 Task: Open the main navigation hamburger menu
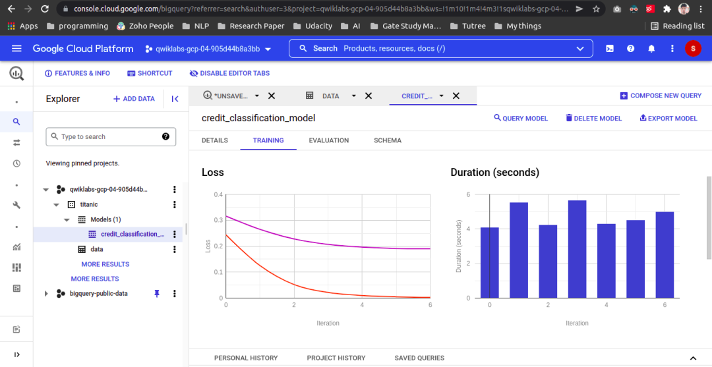coord(16,49)
